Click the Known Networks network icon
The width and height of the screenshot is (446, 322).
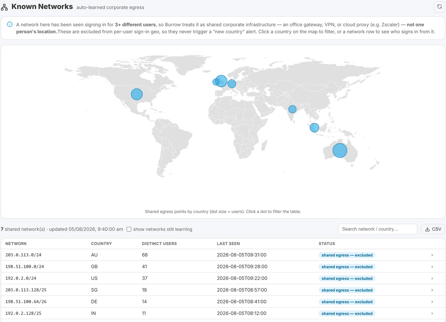4,7
